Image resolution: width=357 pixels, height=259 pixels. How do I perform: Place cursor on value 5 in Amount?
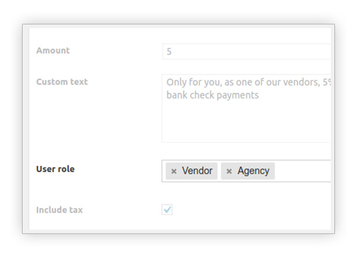tap(170, 52)
